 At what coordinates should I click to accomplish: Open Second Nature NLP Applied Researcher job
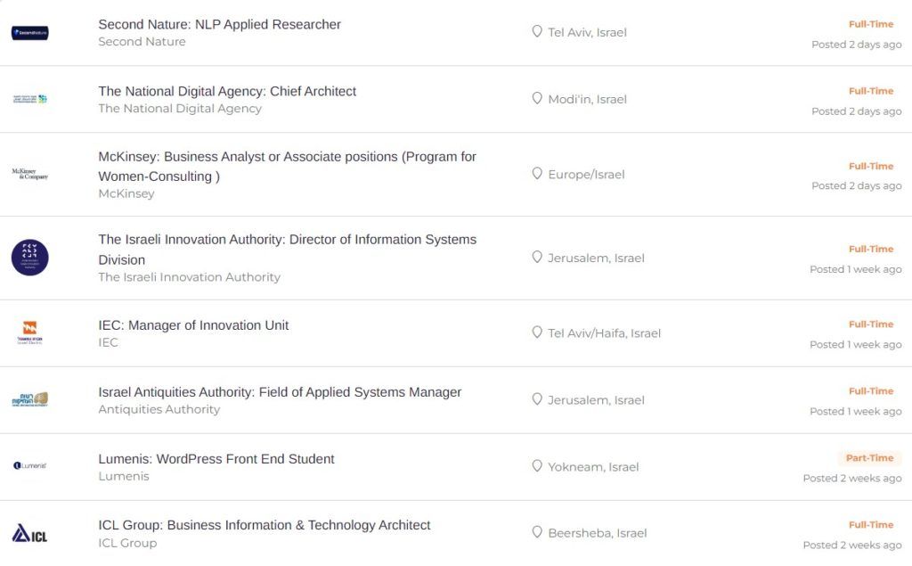[219, 24]
